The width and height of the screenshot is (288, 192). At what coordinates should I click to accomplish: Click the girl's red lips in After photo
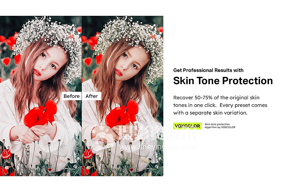119,73
